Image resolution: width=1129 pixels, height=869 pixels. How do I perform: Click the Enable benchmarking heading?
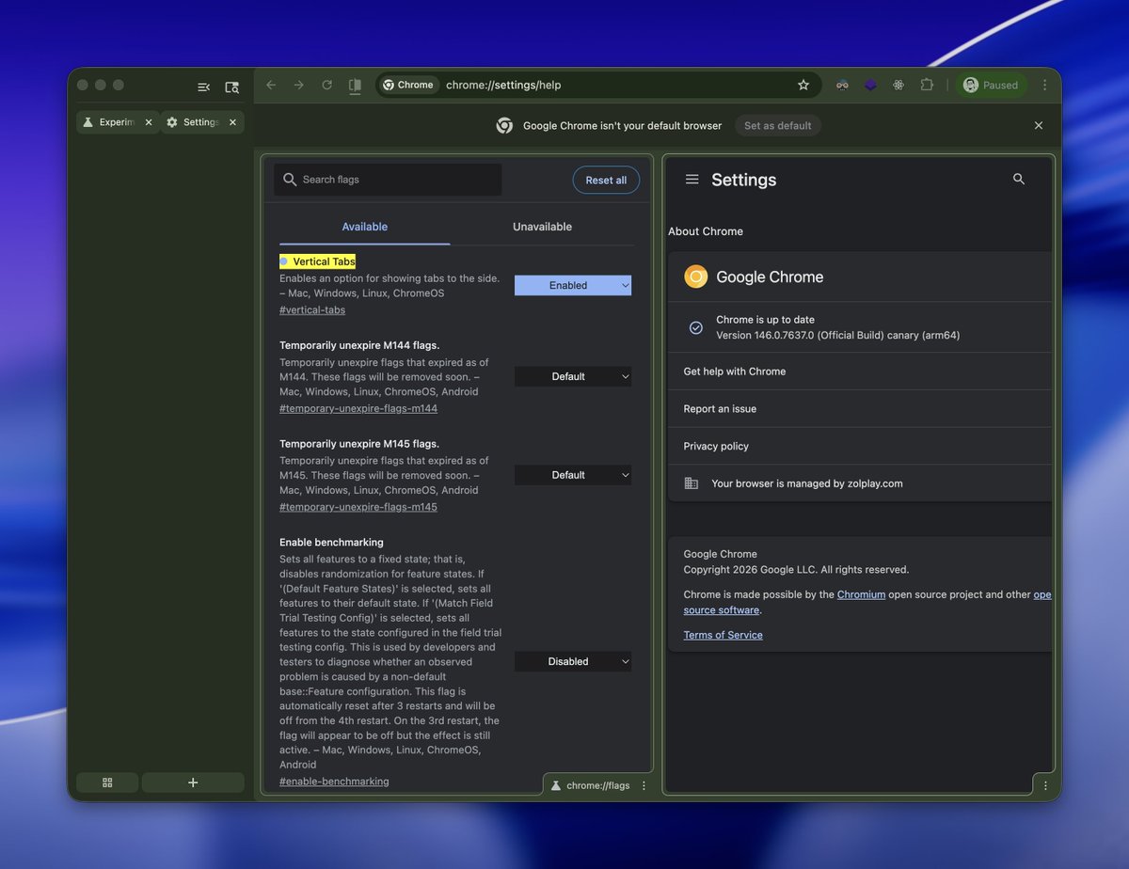[x=331, y=543]
